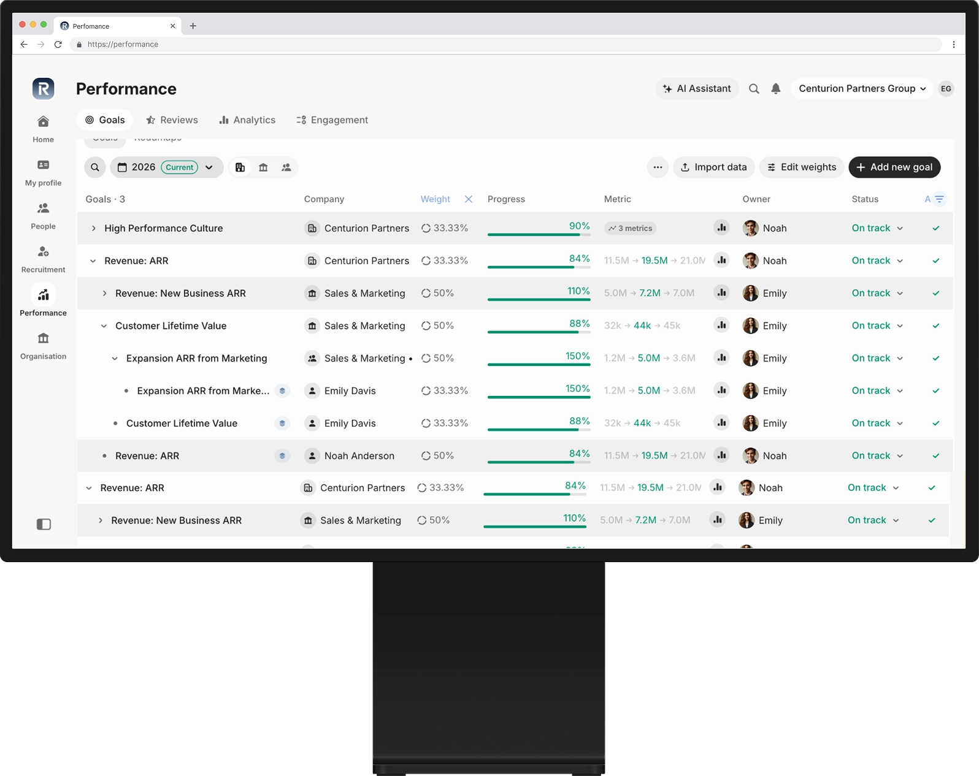Expand High Performance Culture goal
The width and height of the screenshot is (979, 776).
93,228
